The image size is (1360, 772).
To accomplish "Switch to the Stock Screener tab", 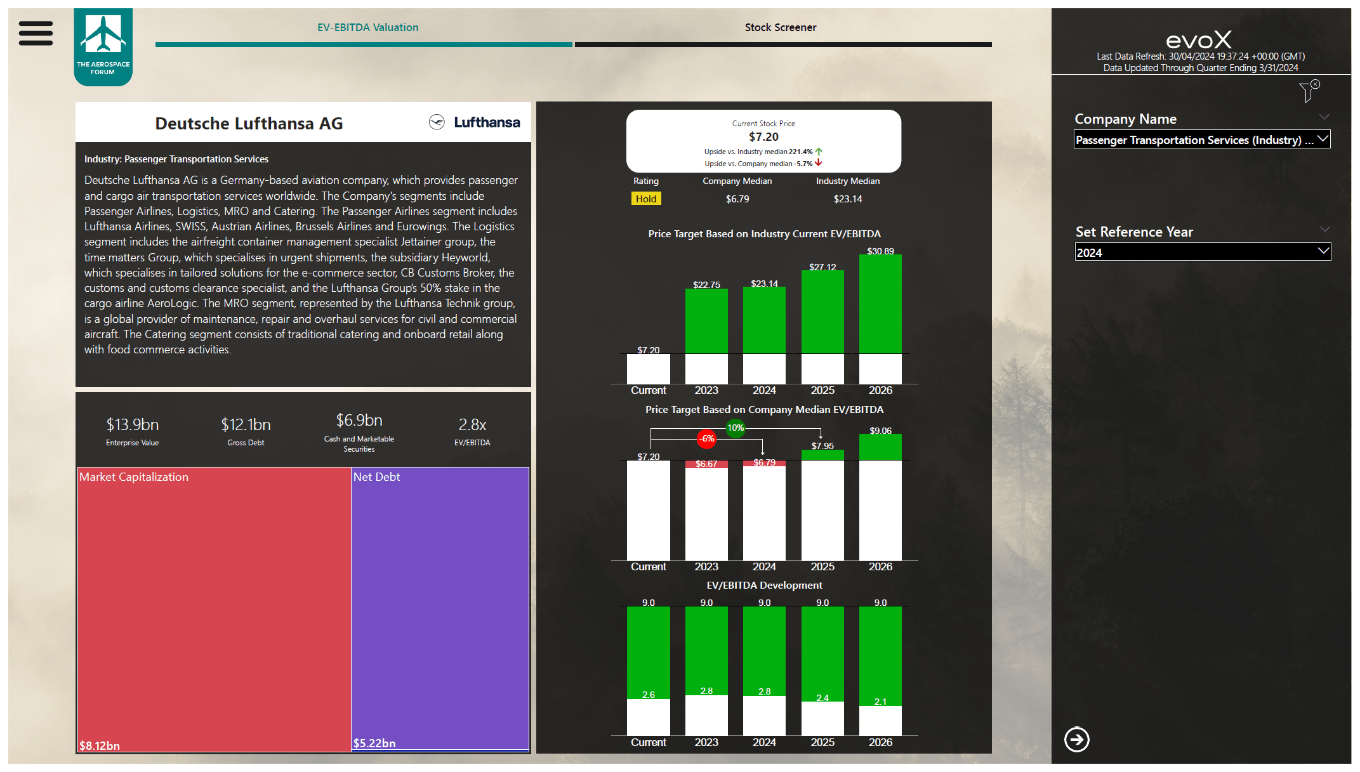I will tap(781, 28).
